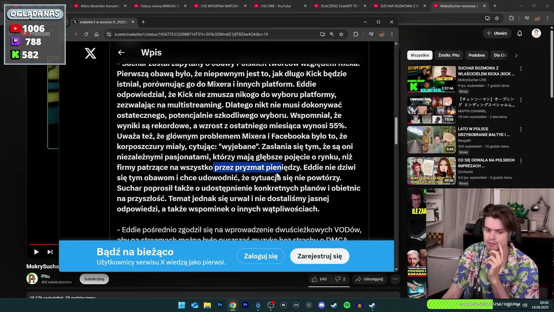Bookmark the x.com page with the star

(x=341, y=34)
